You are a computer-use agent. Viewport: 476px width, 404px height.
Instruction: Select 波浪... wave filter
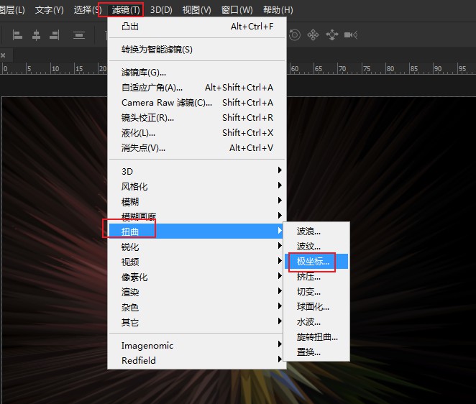pos(316,231)
